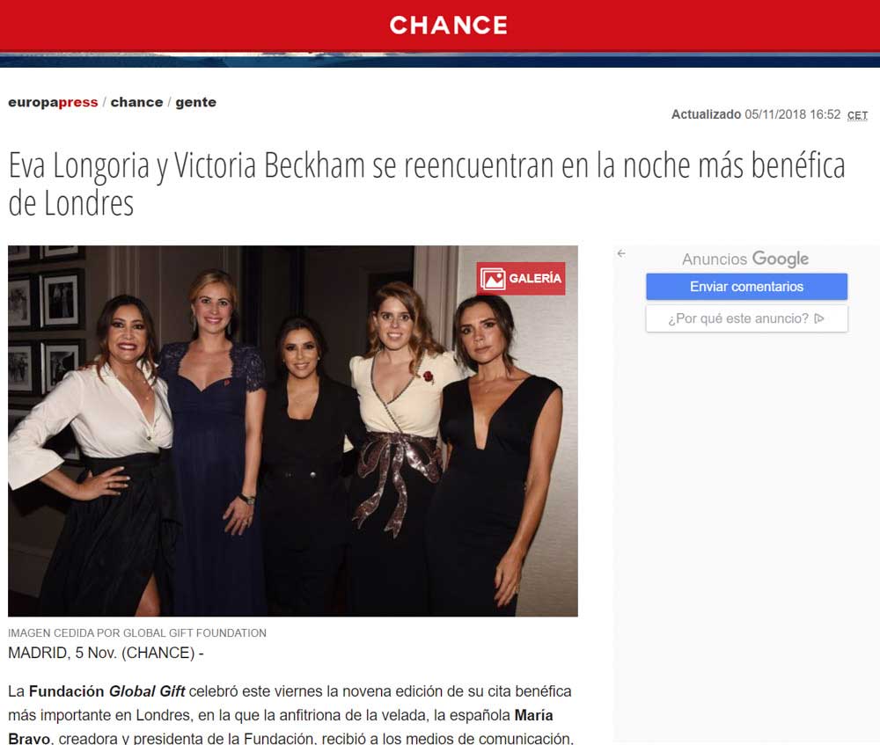Click the Google logo in ads panel
The width and height of the screenshot is (880, 745).
pyautogui.click(x=780, y=259)
